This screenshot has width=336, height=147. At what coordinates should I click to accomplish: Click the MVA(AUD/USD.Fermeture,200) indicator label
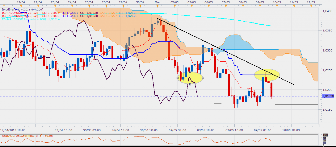[27, 19]
